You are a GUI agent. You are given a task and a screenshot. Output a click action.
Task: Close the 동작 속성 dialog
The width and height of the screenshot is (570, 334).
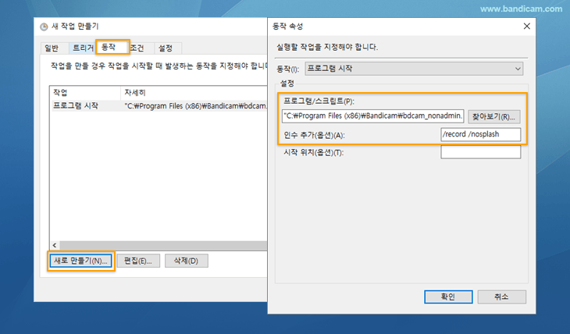coord(527,27)
